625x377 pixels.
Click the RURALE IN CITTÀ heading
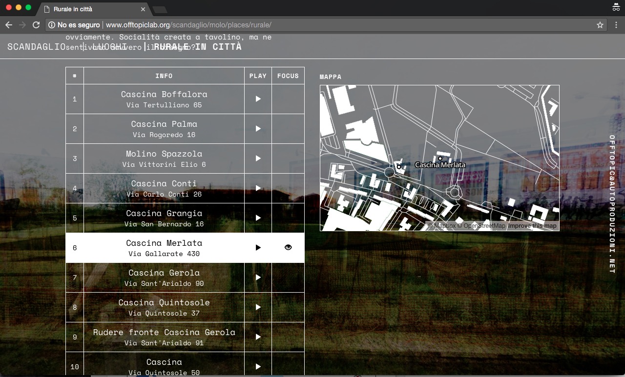tap(198, 47)
